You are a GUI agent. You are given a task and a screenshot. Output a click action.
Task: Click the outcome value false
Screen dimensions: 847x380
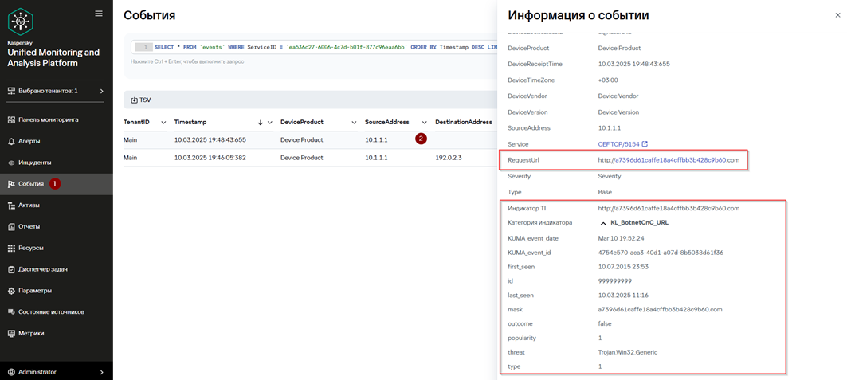pos(605,324)
